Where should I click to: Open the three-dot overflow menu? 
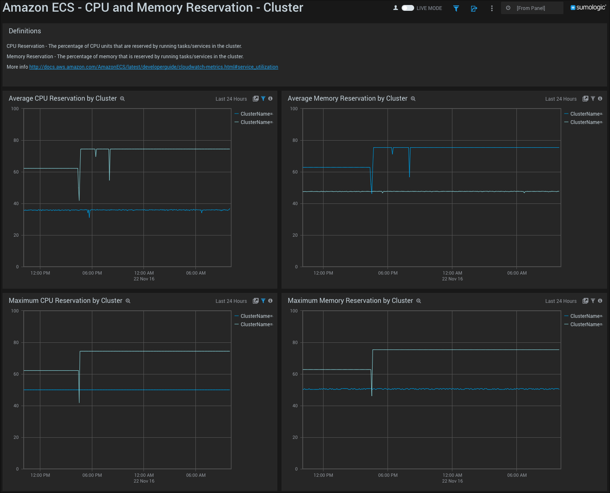(491, 8)
